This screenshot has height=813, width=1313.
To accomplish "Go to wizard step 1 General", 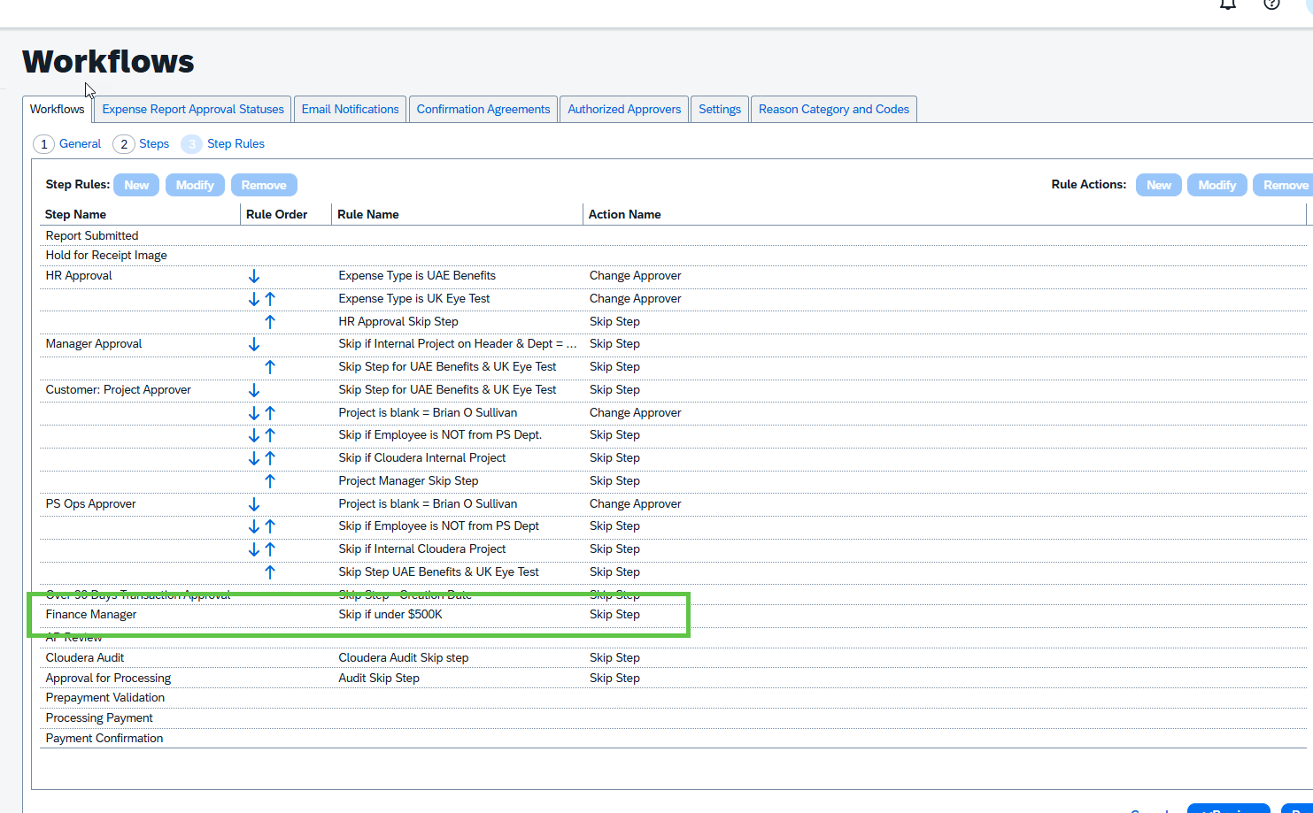I will [x=67, y=144].
